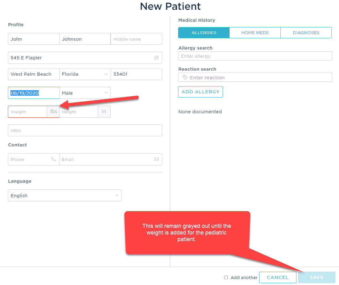
Task: Enable the Add another checkbox
Action: [x=226, y=277]
